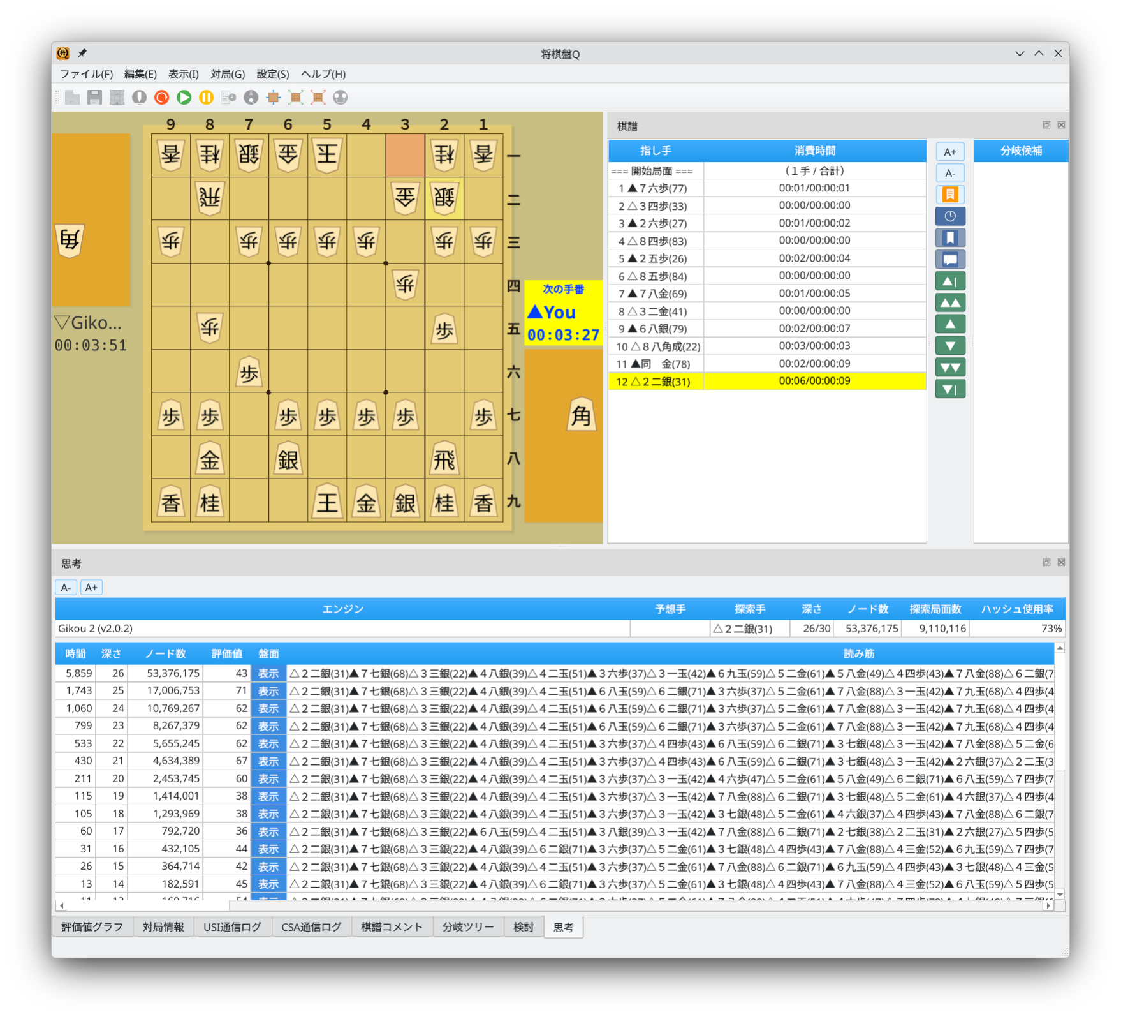Enlarge the board with green arrows icon
Screen dimensions: 1121x1019
coord(295,98)
